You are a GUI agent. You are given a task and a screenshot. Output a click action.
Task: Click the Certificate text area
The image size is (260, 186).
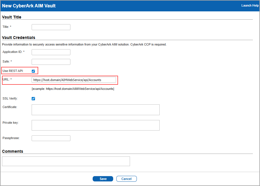click(x=96, y=110)
